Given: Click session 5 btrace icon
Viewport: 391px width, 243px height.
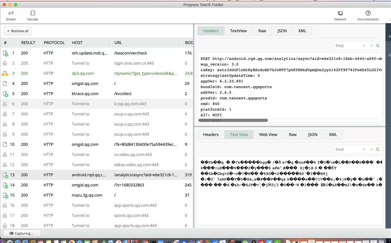Looking at the screenshot, I should [5, 94].
